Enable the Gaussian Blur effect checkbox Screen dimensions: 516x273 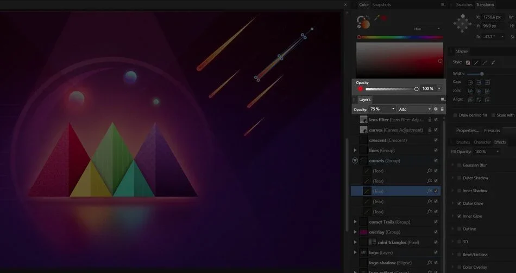pyautogui.click(x=459, y=165)
